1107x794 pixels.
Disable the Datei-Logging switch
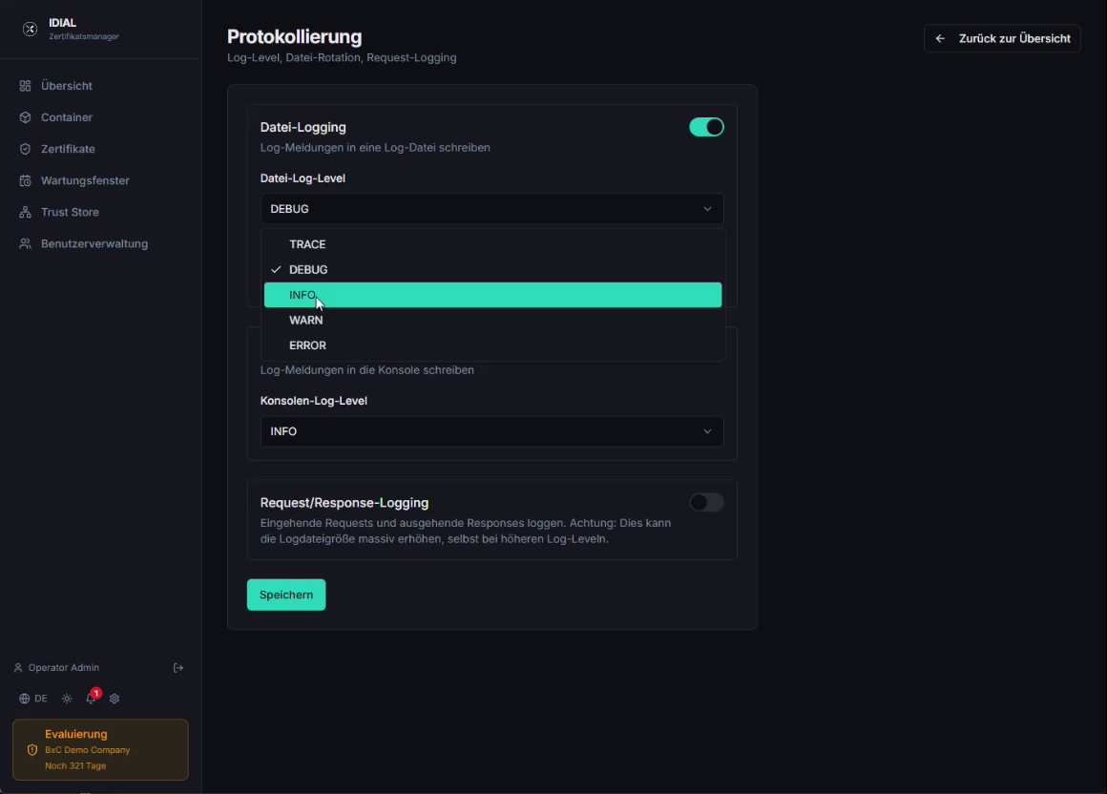[707, 127]
